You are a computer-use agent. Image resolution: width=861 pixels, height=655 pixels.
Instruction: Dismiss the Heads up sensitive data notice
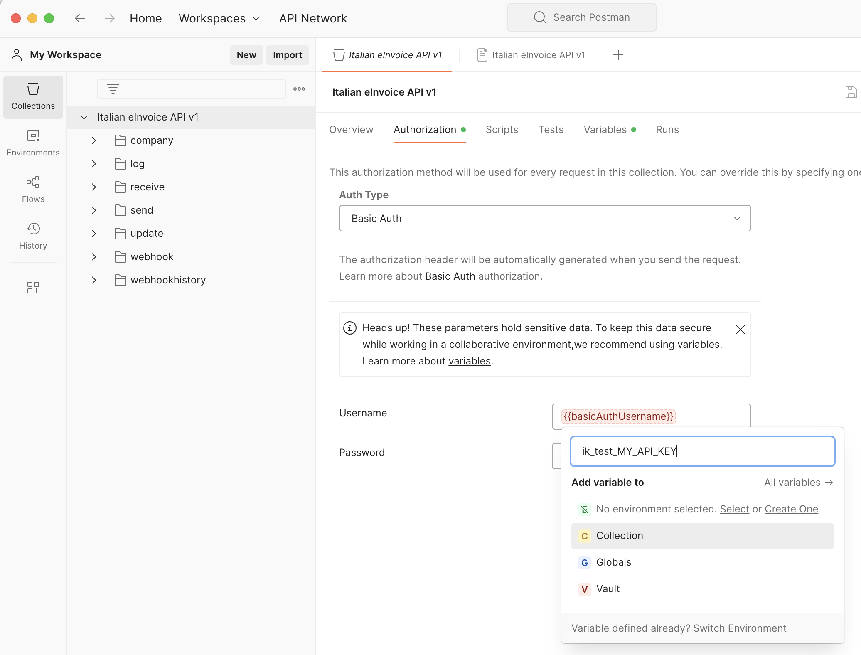click(740, 330)
